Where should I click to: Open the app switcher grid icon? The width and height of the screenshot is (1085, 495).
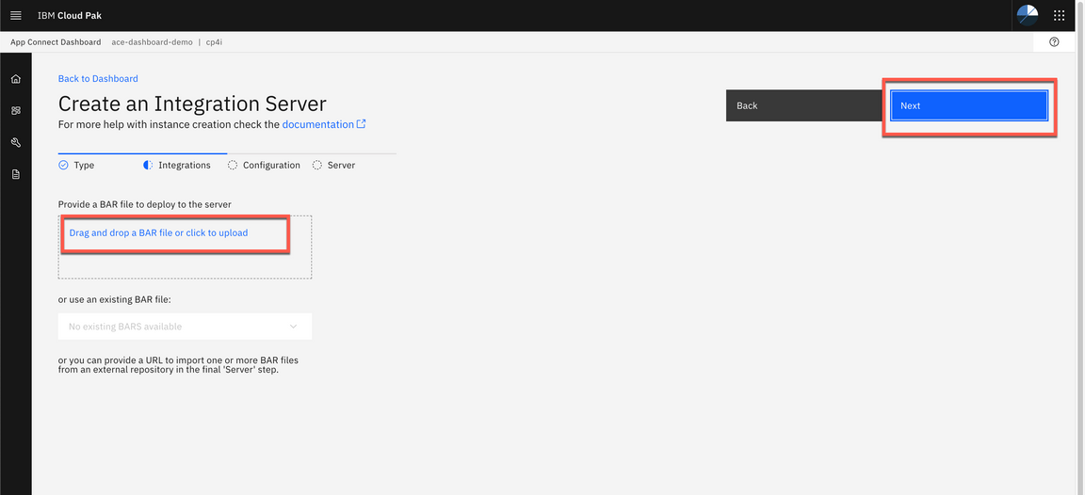(x=1060, y=15)
